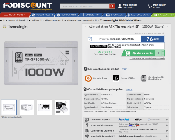Open the account user icon
This screenshot has width=175, height=140.
[x=120, y=6]
